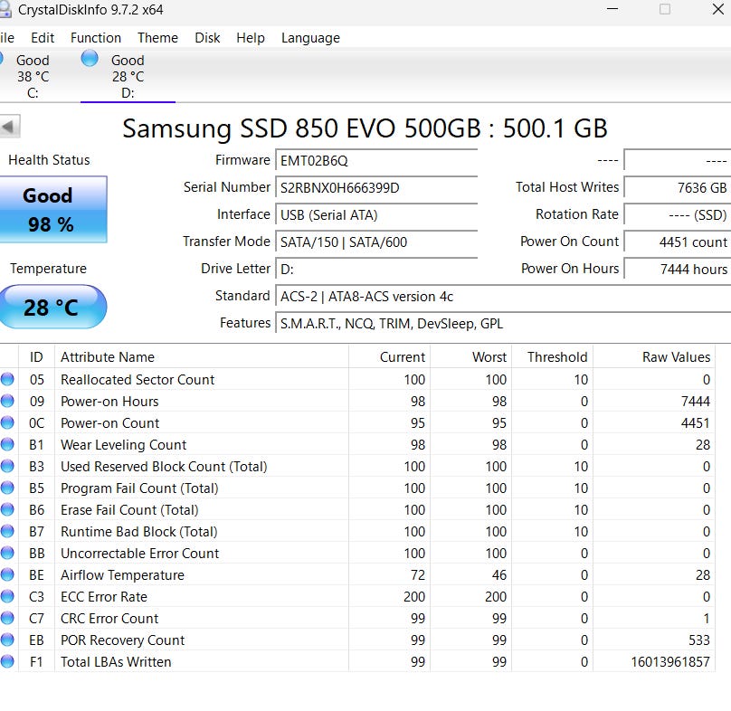The width and height of the screenshot is (731, 711).
Task: Select the D: disk status orb icon
Action: click(x=90, y=59)
